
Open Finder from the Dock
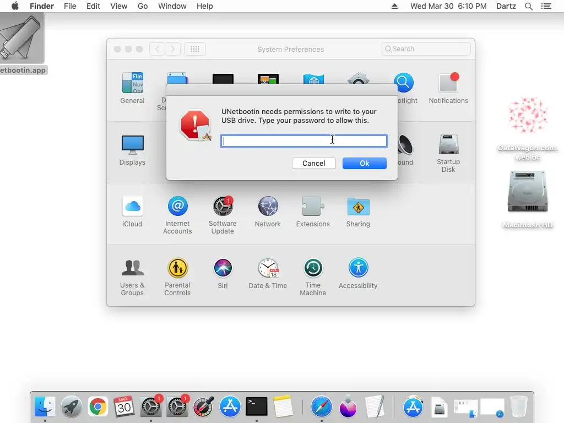click(45, 407)
